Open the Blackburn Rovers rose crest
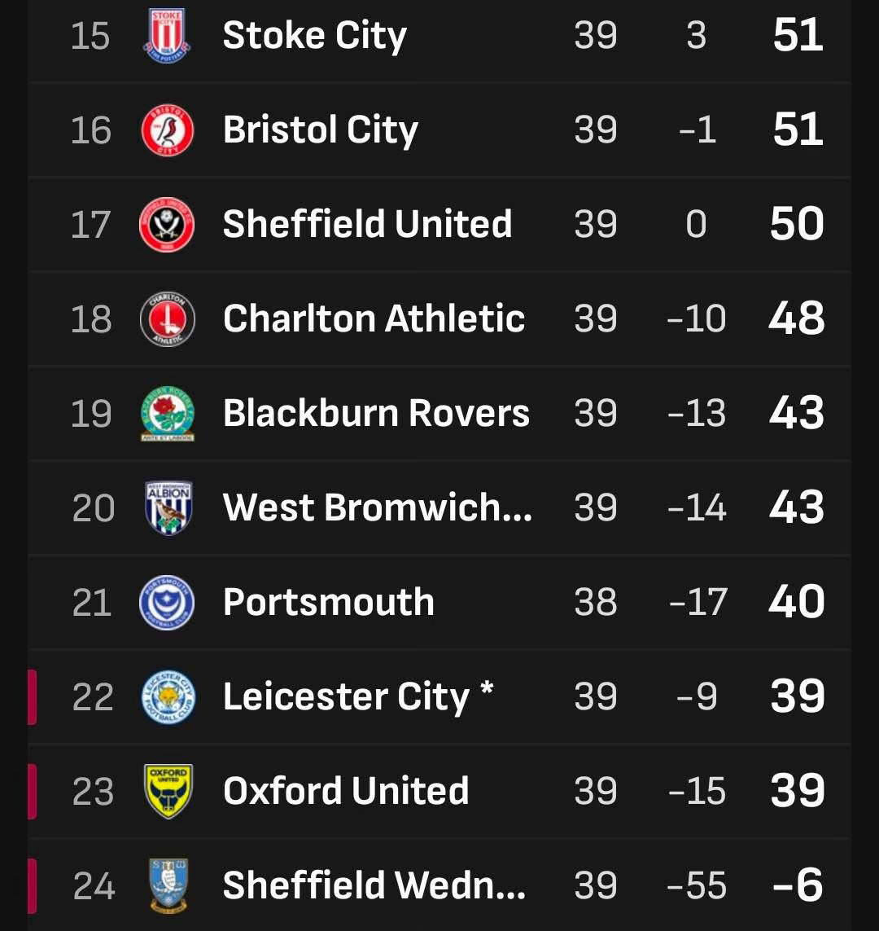This screenshot has height=931, width=879. point(168,413)
